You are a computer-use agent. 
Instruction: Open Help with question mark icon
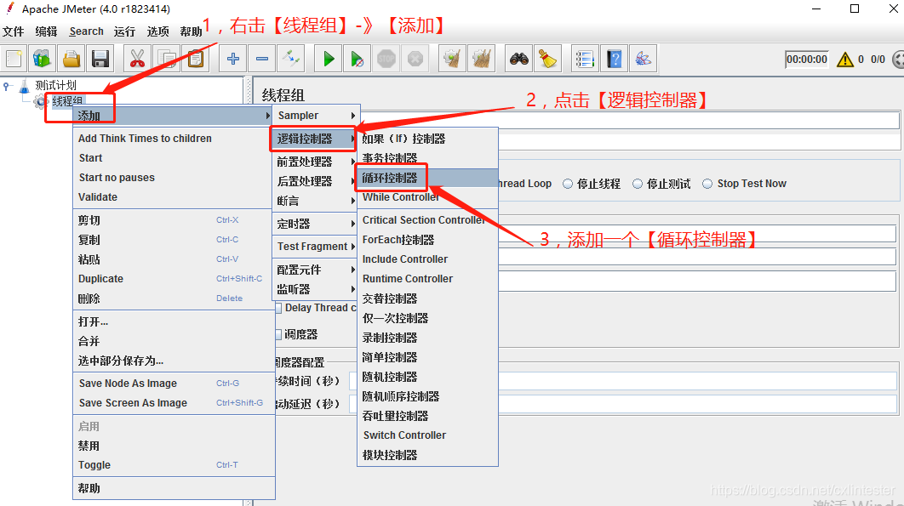[x=614, y=59]
